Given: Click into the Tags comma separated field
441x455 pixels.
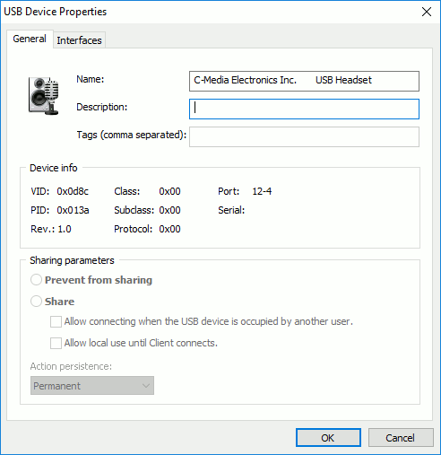Looking at the screenshot, I should click(304, 136).
